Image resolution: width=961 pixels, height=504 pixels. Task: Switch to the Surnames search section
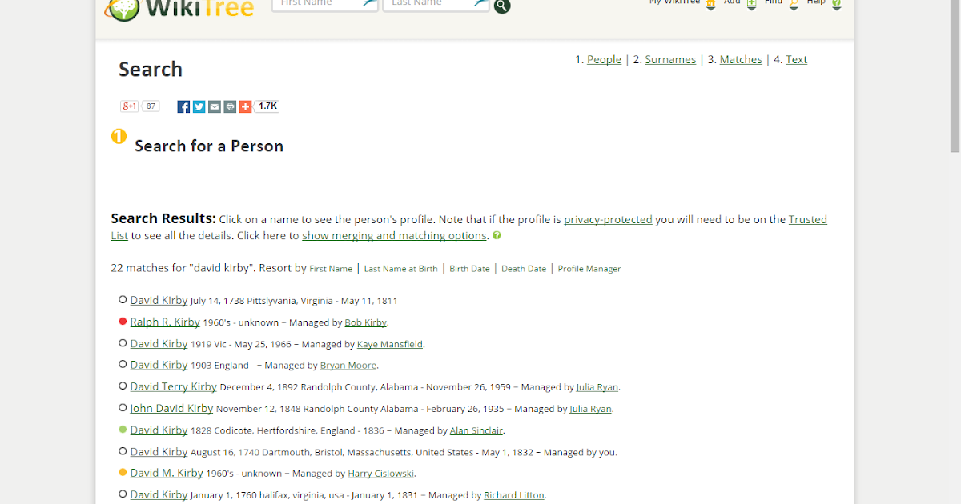pyautogui.click(x=670, y=59)
